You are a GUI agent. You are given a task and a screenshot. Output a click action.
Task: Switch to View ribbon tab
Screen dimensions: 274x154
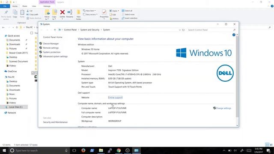(x=34, y=6)
